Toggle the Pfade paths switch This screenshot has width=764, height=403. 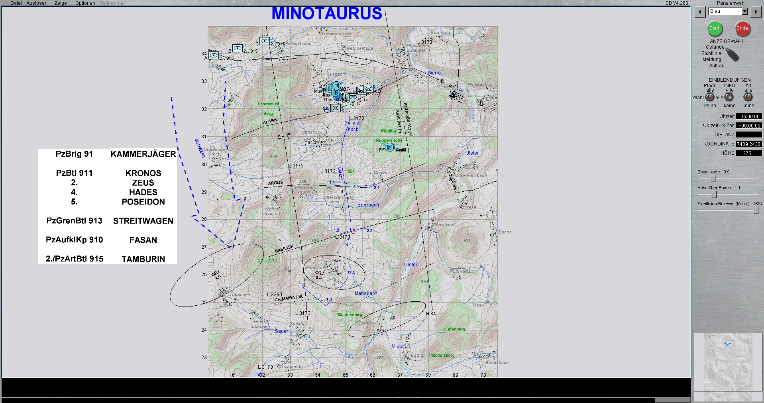(x=710, y=97)
